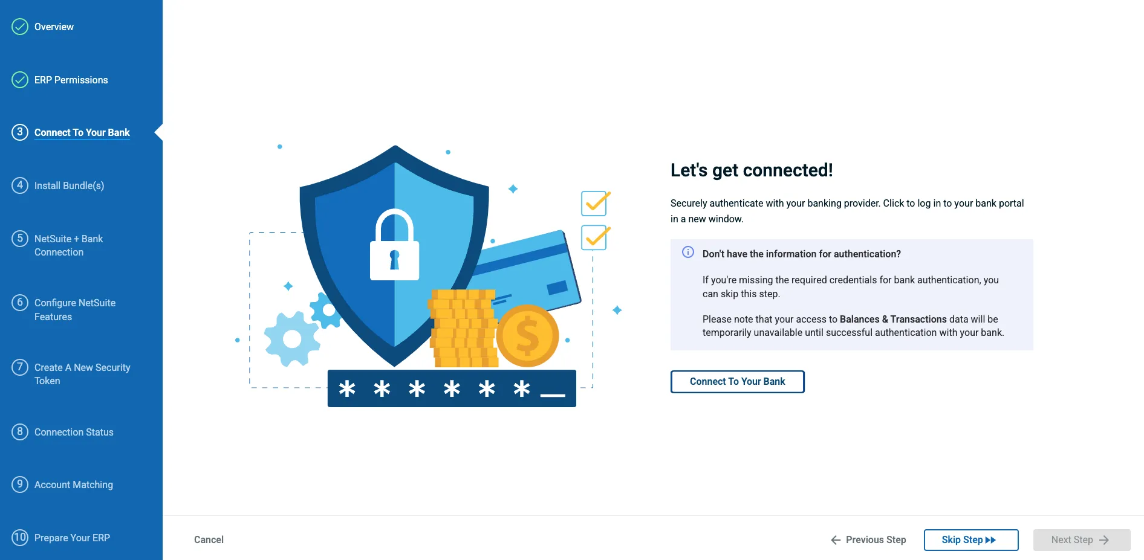Cancel the setup wizard
Viewport: 1144px width, 560px height.
click(x=209, y=540)
